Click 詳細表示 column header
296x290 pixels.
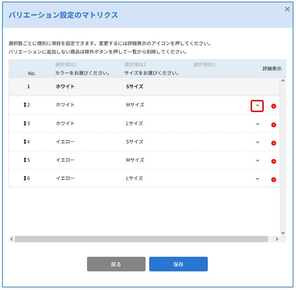pos(272,69)
